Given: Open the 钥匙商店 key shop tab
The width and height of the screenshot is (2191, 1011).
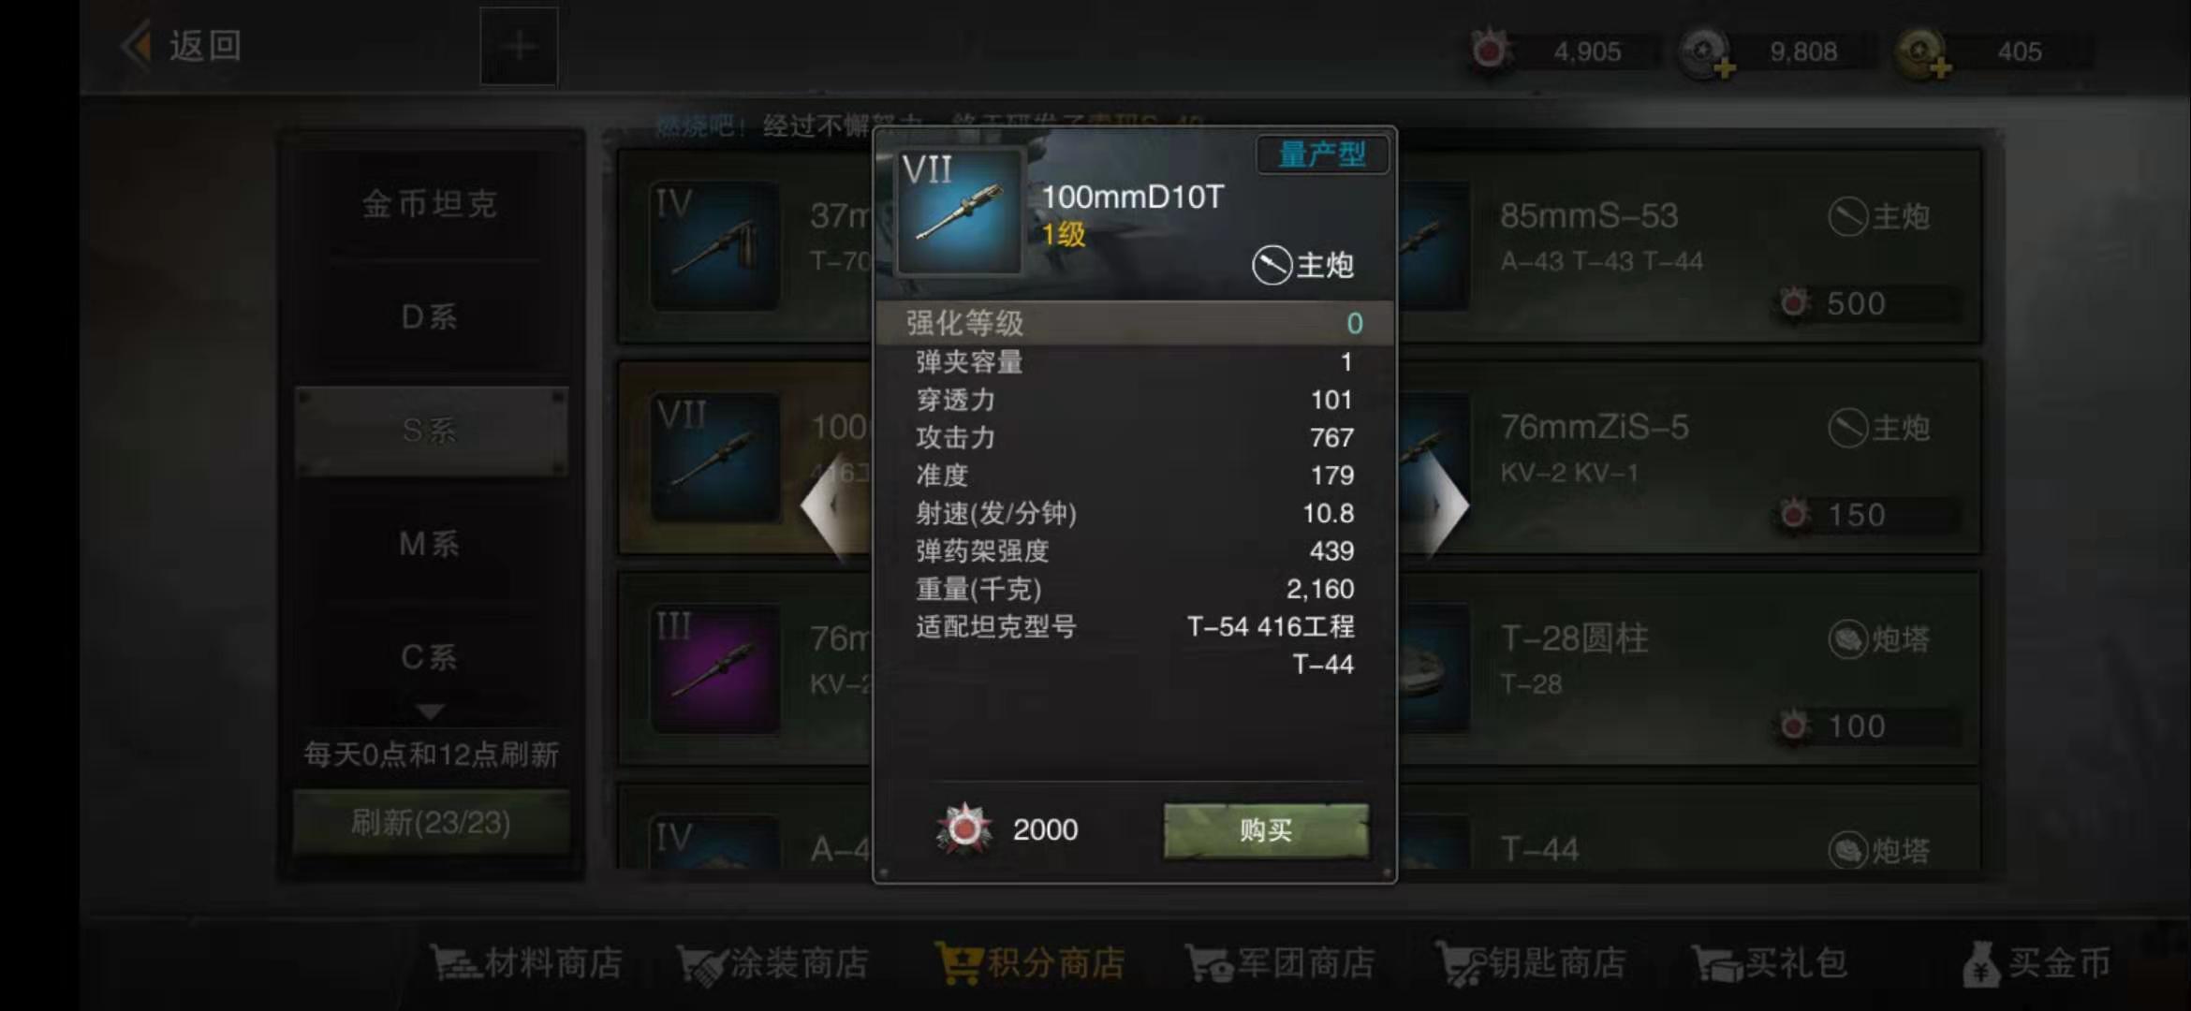Looking at the screenshot, I should point(1532,963).
